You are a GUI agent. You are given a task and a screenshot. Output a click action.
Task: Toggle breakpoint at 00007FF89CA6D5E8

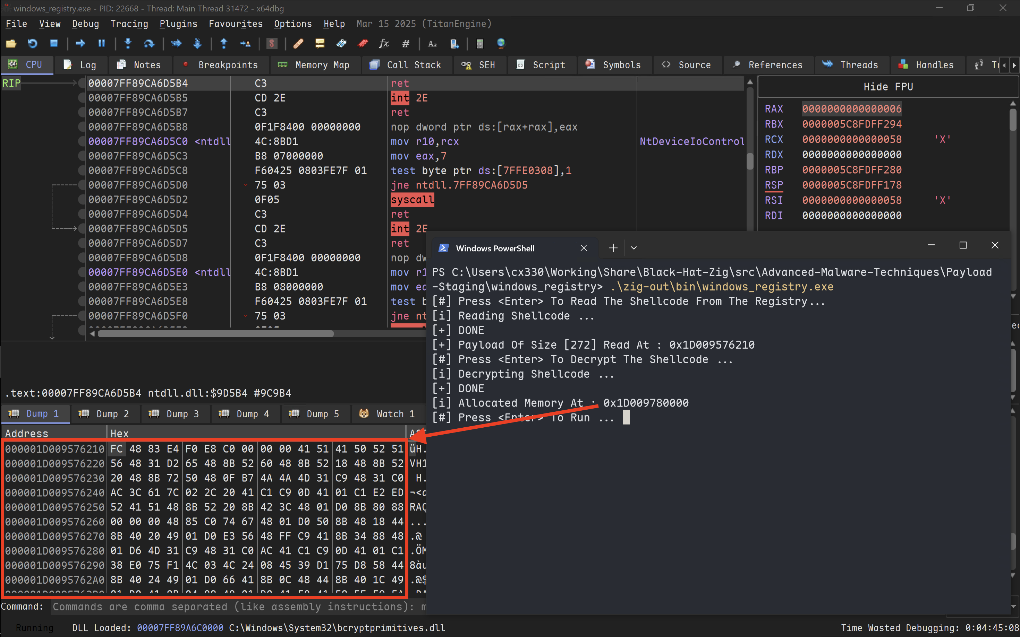82,301
